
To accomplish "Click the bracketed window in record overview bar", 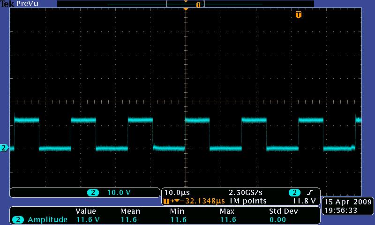I will click(x=186, y=4).
